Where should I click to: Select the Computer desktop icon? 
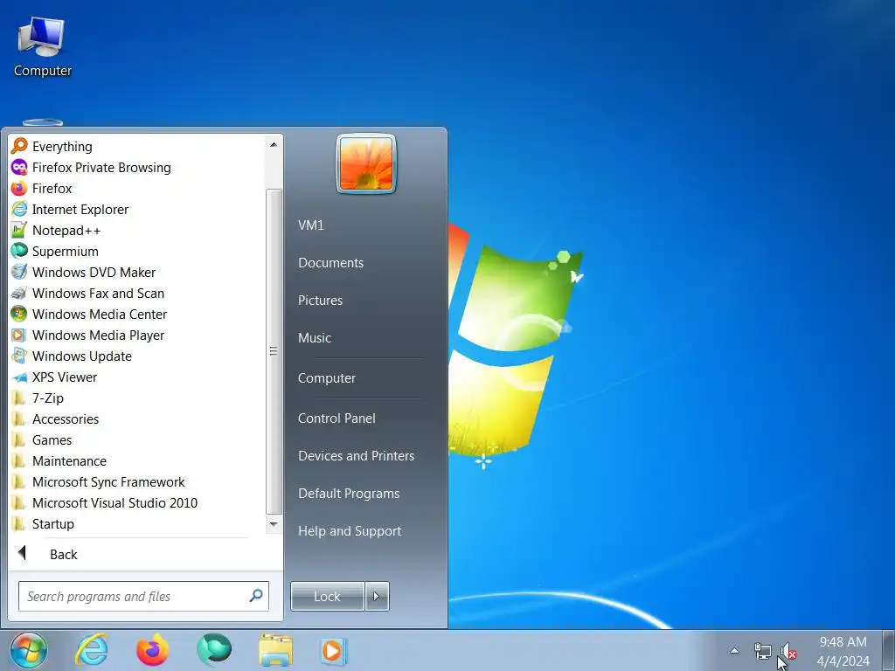[42, 47]
